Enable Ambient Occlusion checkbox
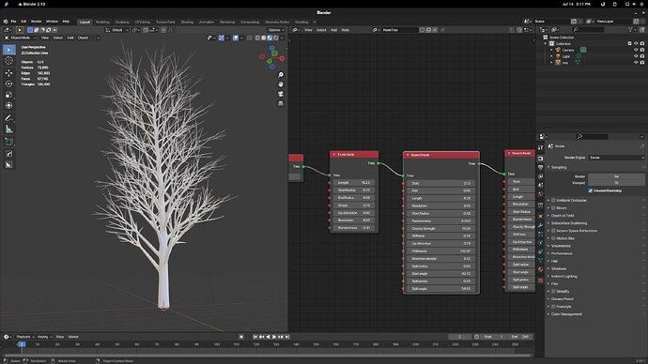This screenshot has width=648, height=364. pos(553,200)
